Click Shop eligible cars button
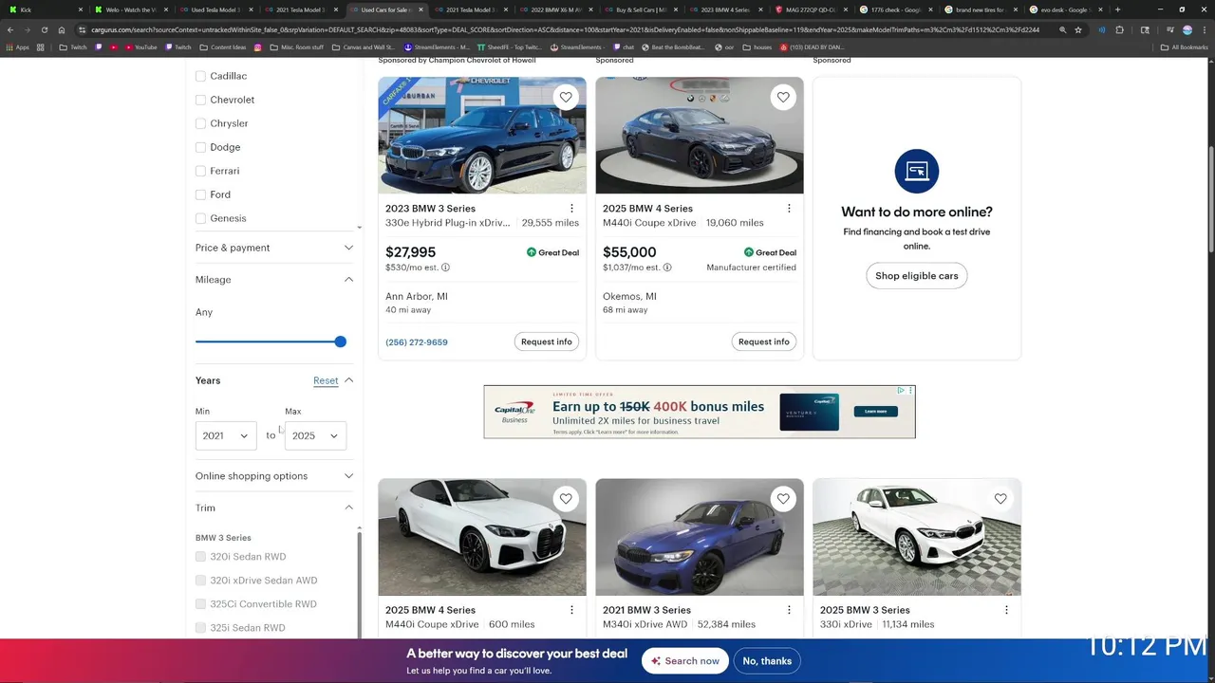 point(917,276)
